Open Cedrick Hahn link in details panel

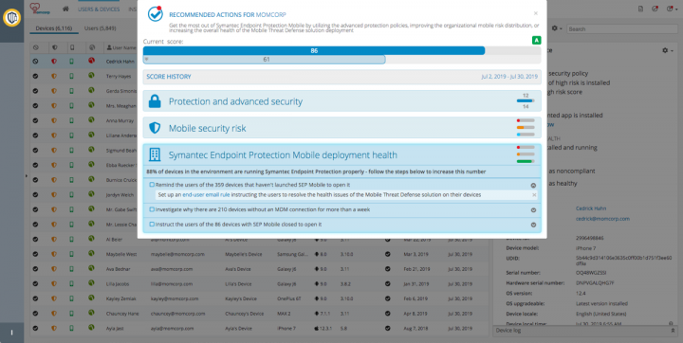591,208
